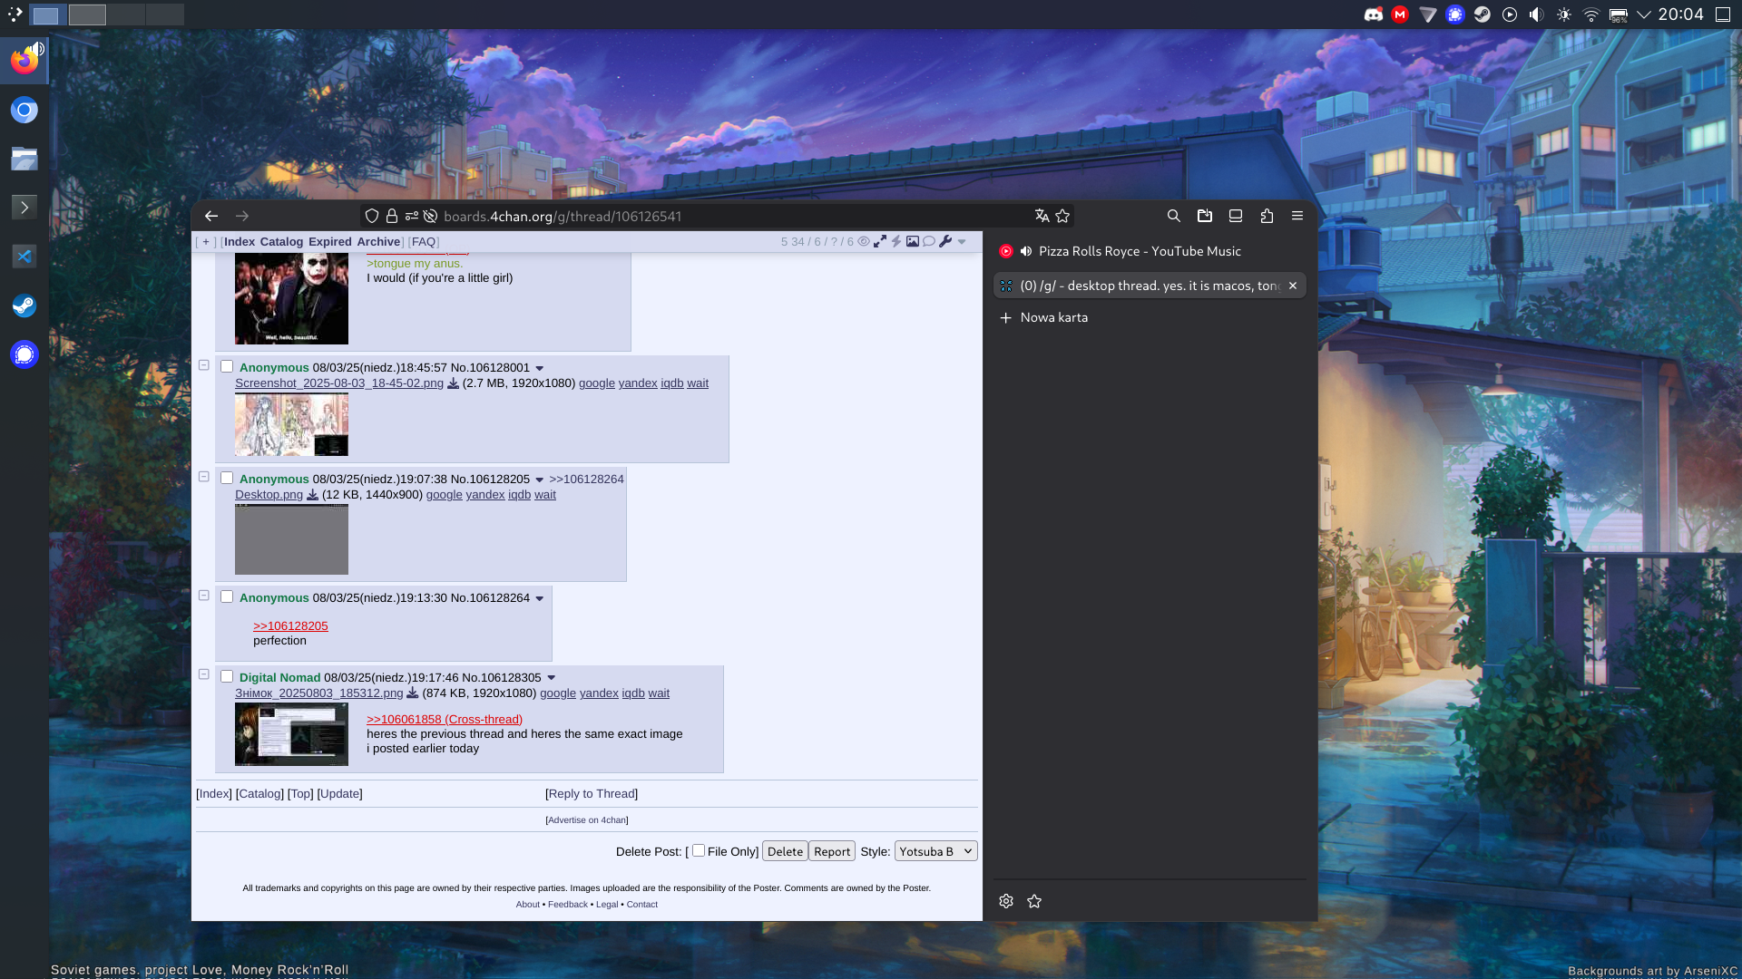Bookmark this page with the star icon

1062,216
